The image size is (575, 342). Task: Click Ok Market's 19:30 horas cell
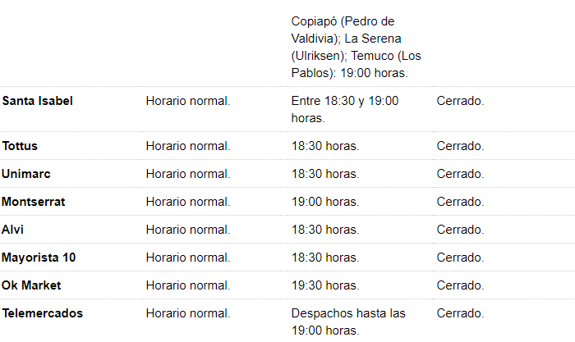coord(325,285)
